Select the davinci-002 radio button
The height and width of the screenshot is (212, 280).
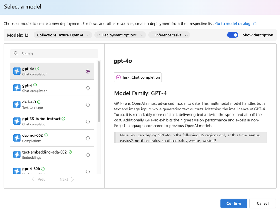tap(88, 138)
